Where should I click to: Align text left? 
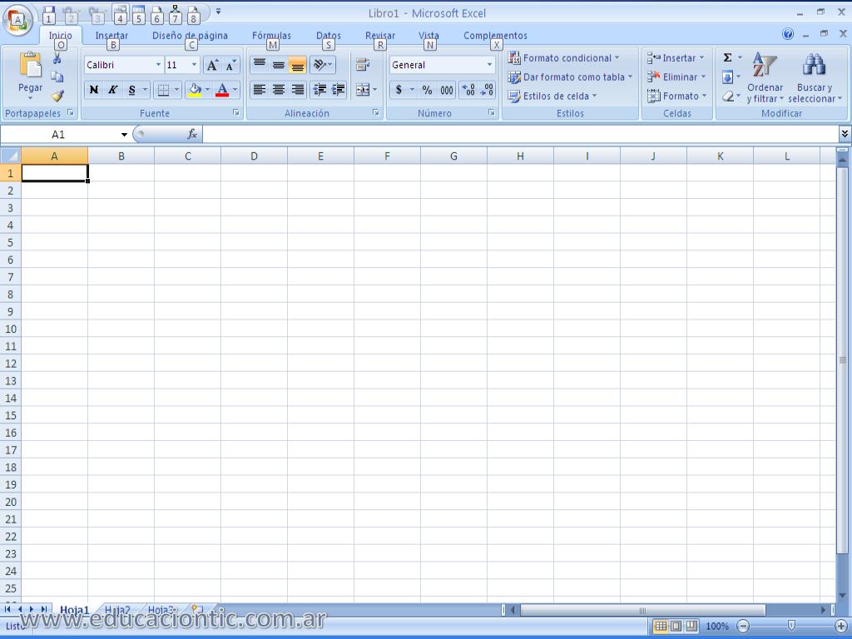point(260,90)
